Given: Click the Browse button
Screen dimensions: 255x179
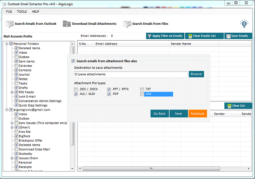Looking at the screenshot, I should click(x=196, y=74).
